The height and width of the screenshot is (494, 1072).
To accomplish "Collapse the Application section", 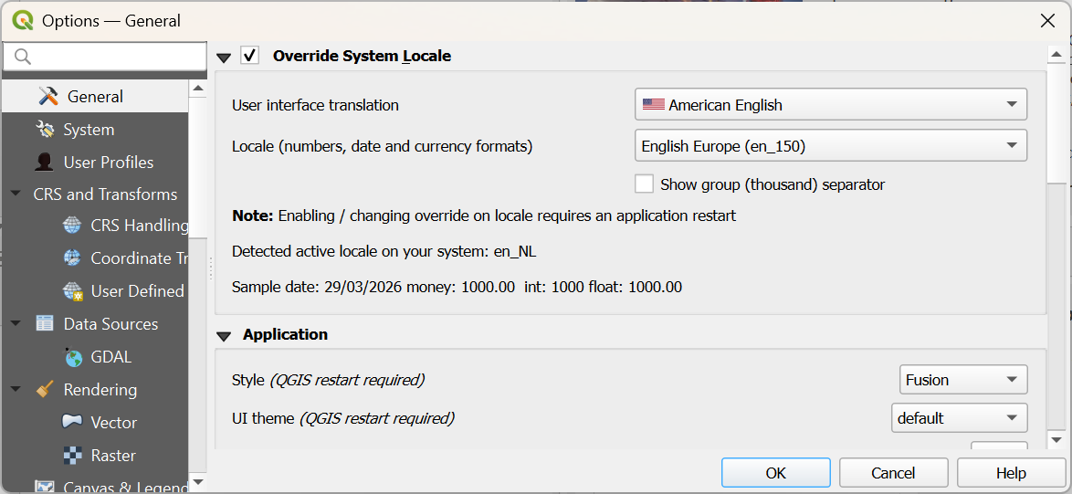I will (224, 336).
